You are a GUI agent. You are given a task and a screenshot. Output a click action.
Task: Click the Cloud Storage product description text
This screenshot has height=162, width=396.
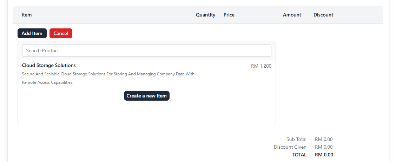pos(108,78)
